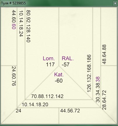Click the 126.132.168.186 vertical entry
Image resolution: width=118 pixels, height=126 pixels.
(89, 73)
